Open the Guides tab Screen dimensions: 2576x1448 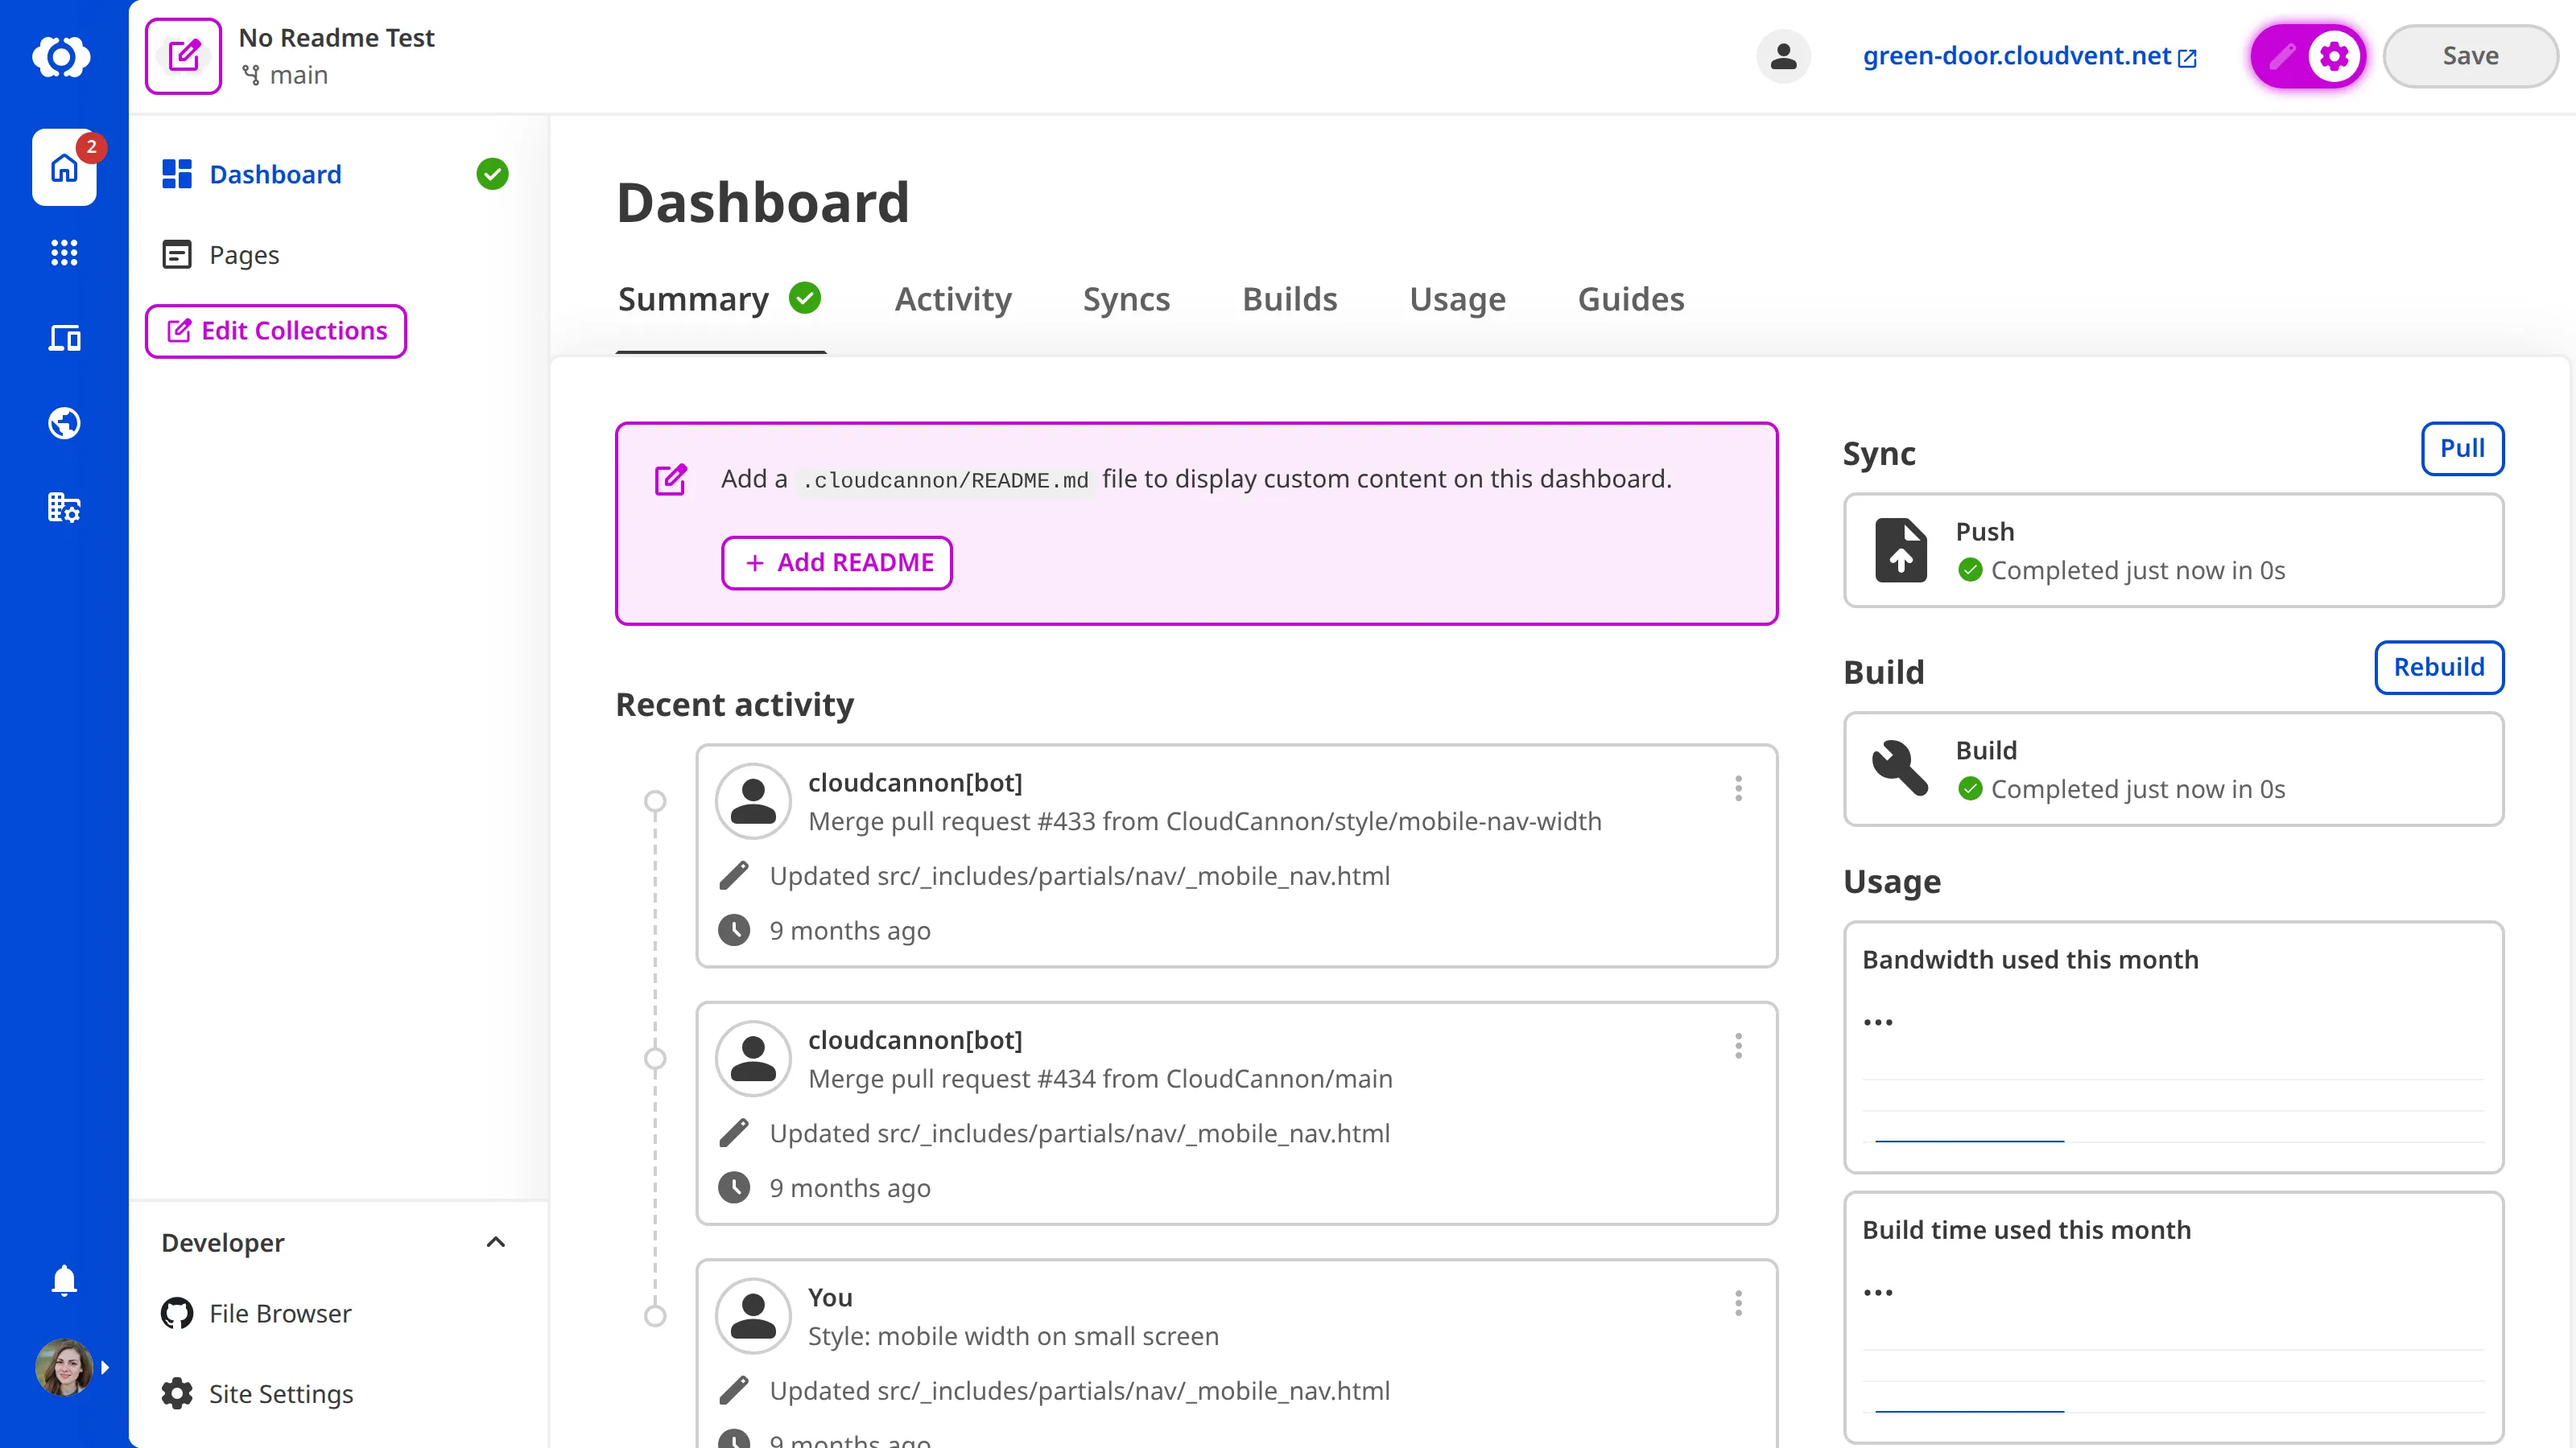click(x=1630, y=298)
